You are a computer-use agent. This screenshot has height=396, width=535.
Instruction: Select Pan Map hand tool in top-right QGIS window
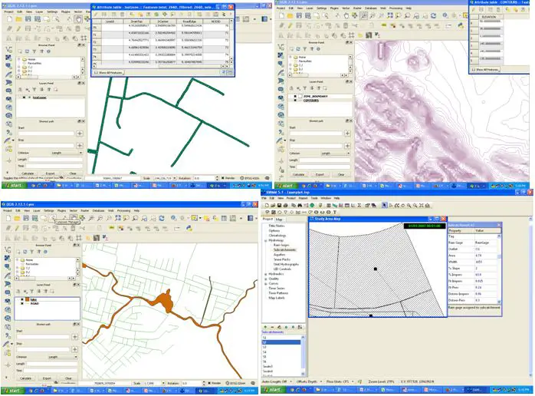pyautogui.click(x=346, y=15)
